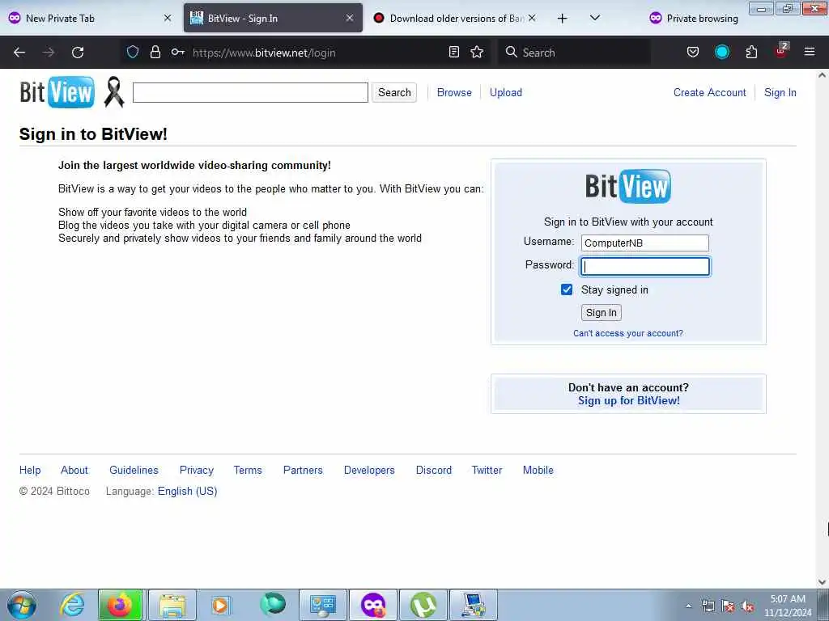Open Windows Media Player taskbar icon
This screenshot has height=621, width=829.
pyautogui.click(x=220, y=605)
